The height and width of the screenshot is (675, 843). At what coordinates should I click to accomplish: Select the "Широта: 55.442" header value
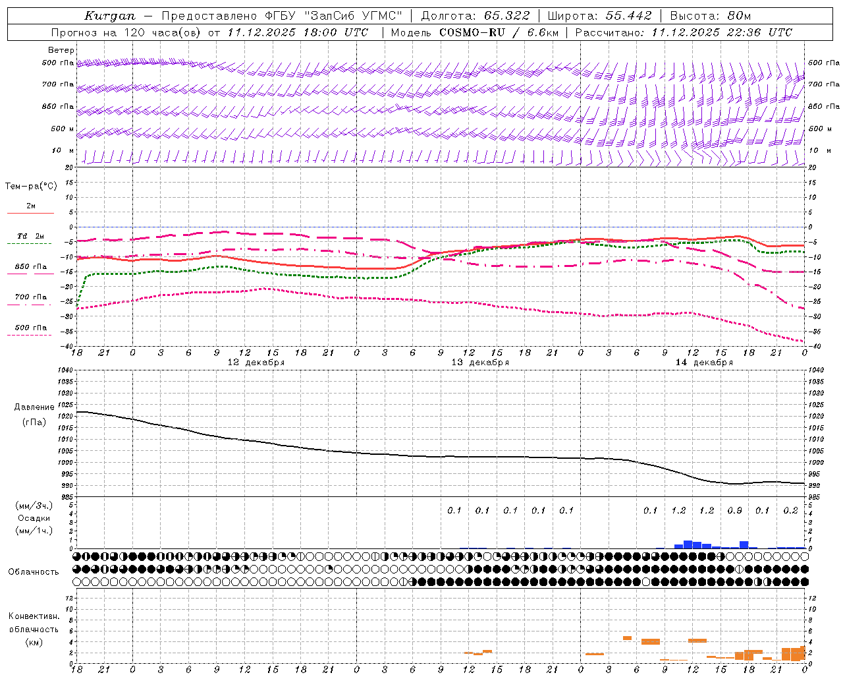tap(599, 16)
